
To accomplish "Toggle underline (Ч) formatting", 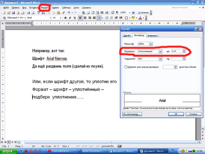I will [74, 18].
